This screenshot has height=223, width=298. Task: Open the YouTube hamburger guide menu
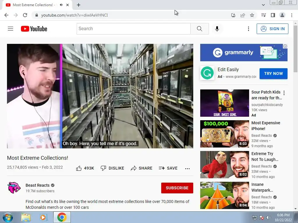(x=10, y=29)
